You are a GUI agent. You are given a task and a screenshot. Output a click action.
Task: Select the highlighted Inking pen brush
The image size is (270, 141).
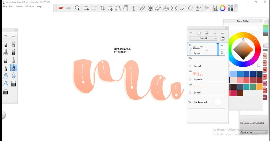click(x=14, y=67)
